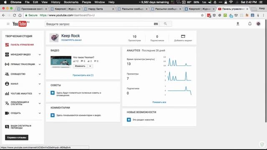Expand Создать sidebar section
Viewport: 267px width, 150px height.
pyautogui.click(x=40, y=113)
